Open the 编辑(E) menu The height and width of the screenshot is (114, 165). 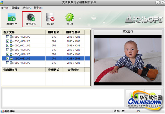pos(16,8)
